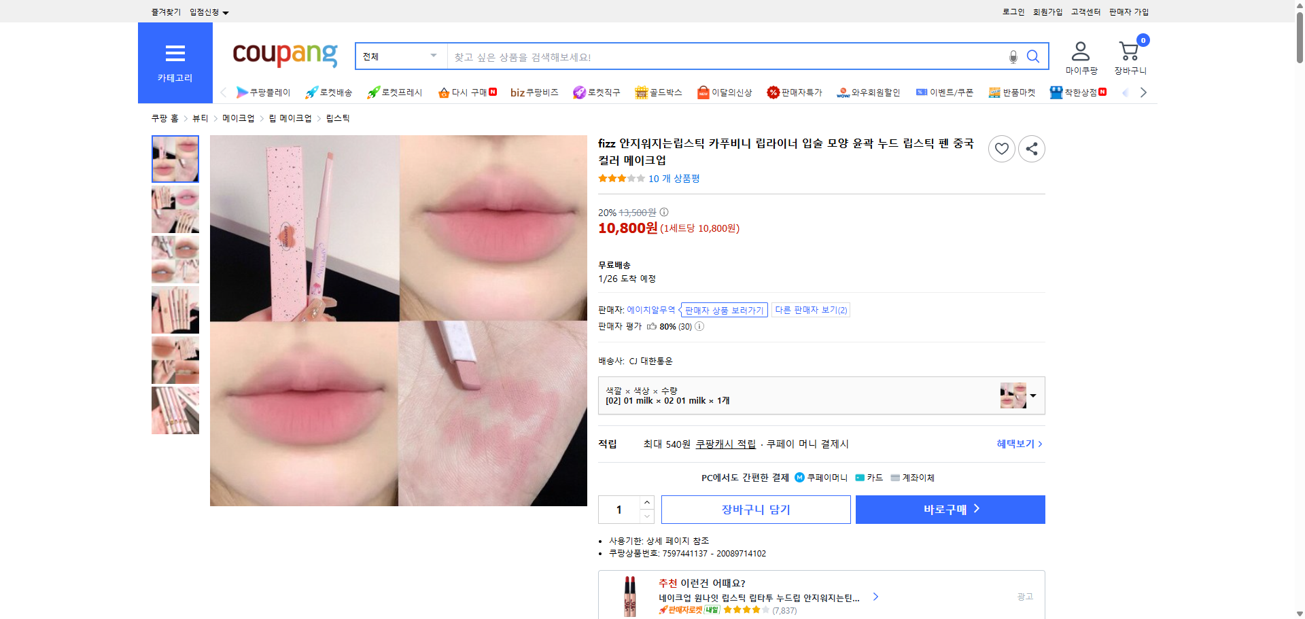Select the last product thumbnail image
This screenshot has width=1305, height=619.
click(x=175, y=410)
